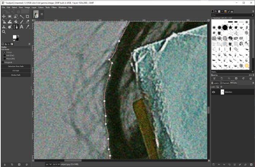Delete the selected layer
Viewport: 255px width, 167px height.
(251, 164)
